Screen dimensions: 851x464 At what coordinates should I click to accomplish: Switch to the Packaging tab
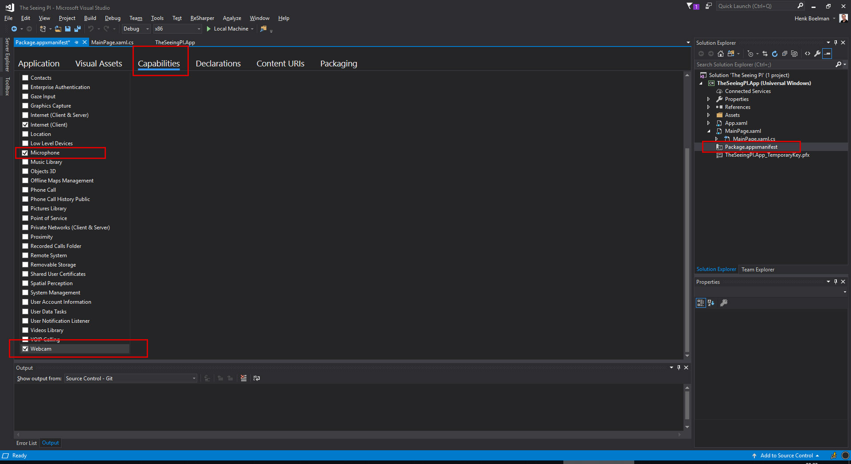click(x=339, y=64)
